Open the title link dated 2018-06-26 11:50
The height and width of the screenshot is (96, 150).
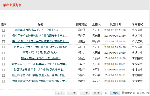tap(40, 36)
